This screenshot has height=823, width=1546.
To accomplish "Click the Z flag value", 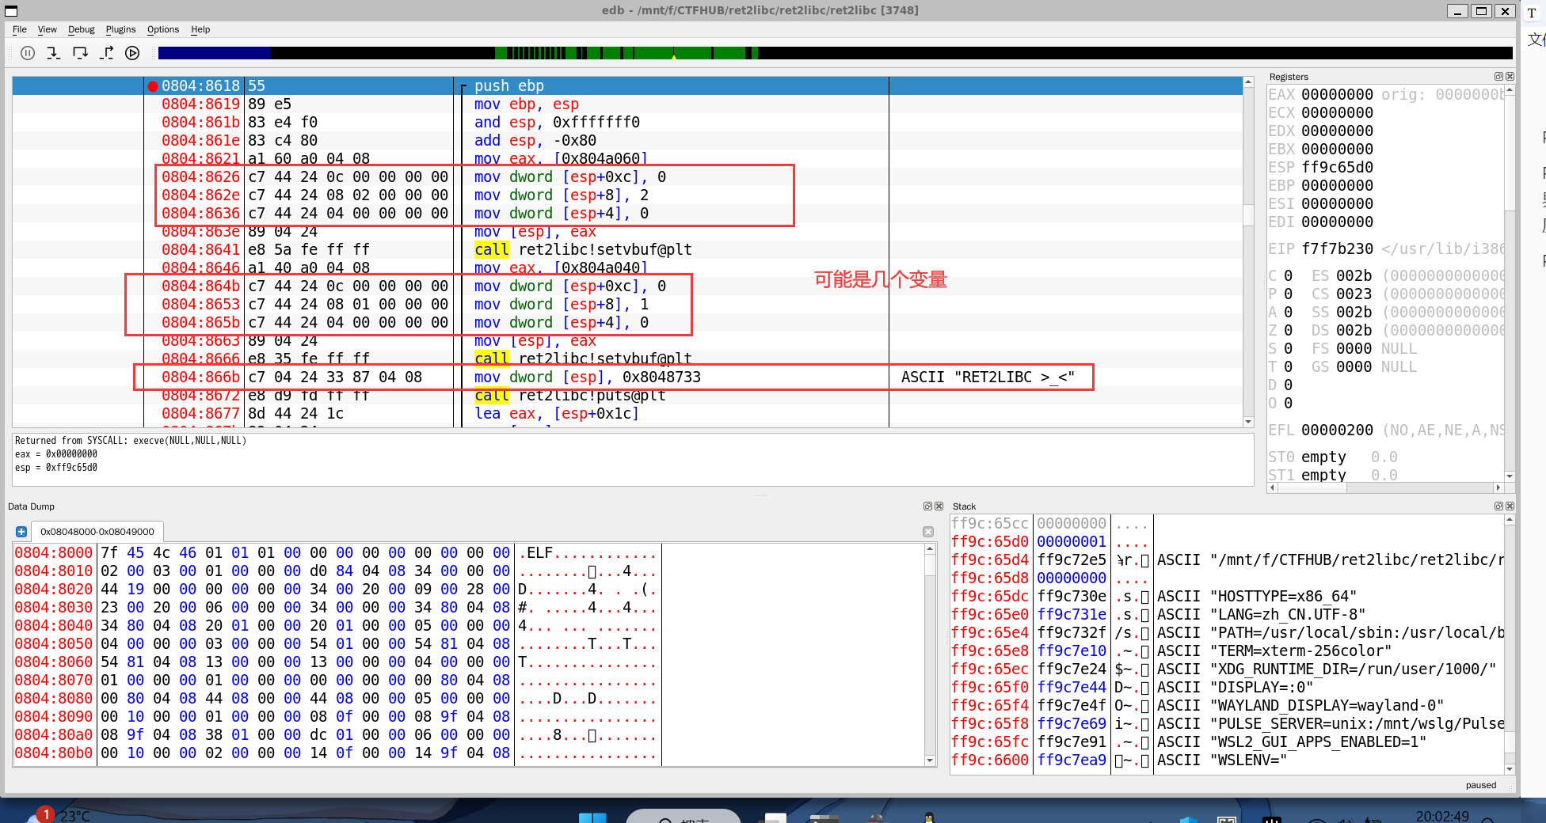I will [1288, 331].
